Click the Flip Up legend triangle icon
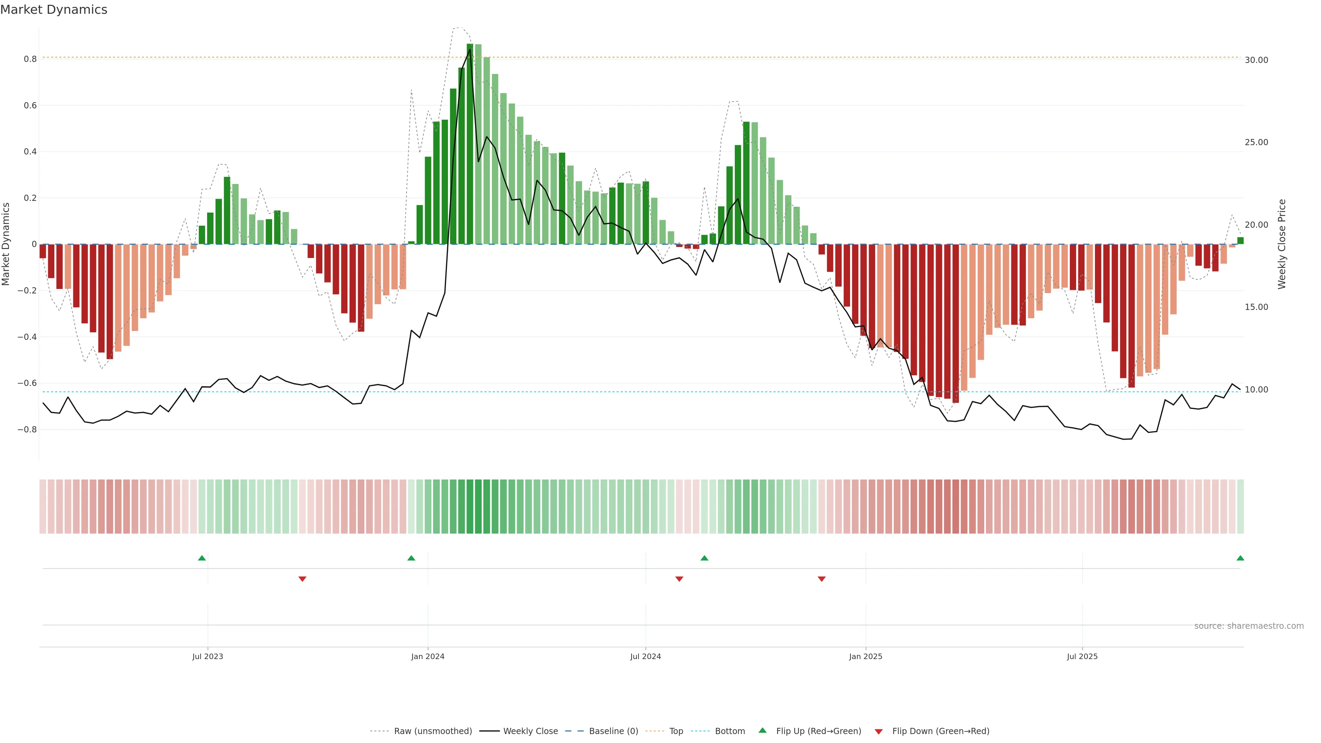 763,730
